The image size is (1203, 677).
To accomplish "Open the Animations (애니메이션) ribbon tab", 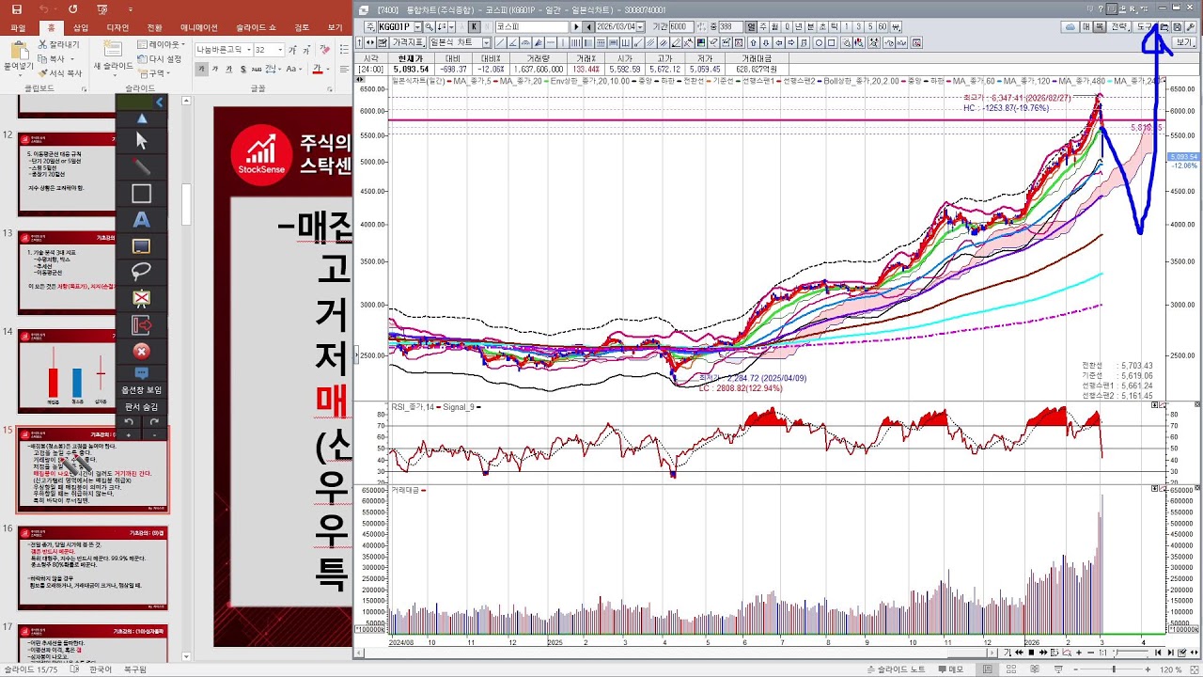I will (x=198, y=27).
